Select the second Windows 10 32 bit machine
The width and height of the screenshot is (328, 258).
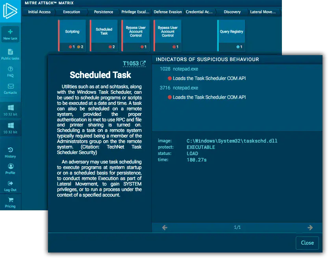(10, 128)
